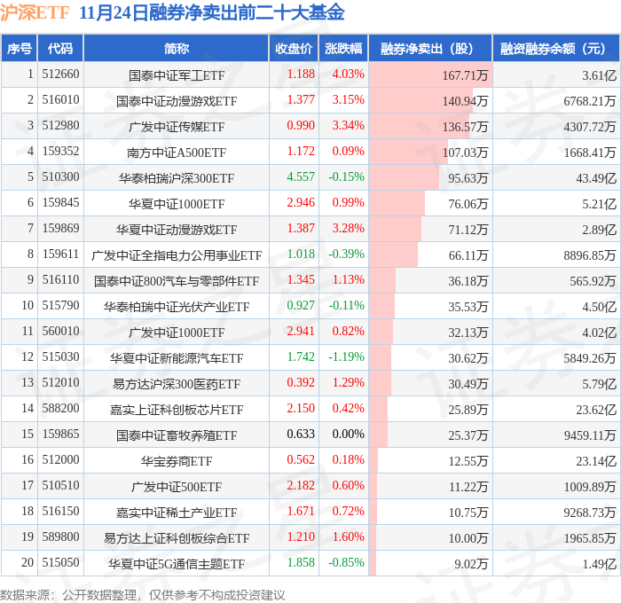Click balance 8896.85万

[x=590, y=255]
